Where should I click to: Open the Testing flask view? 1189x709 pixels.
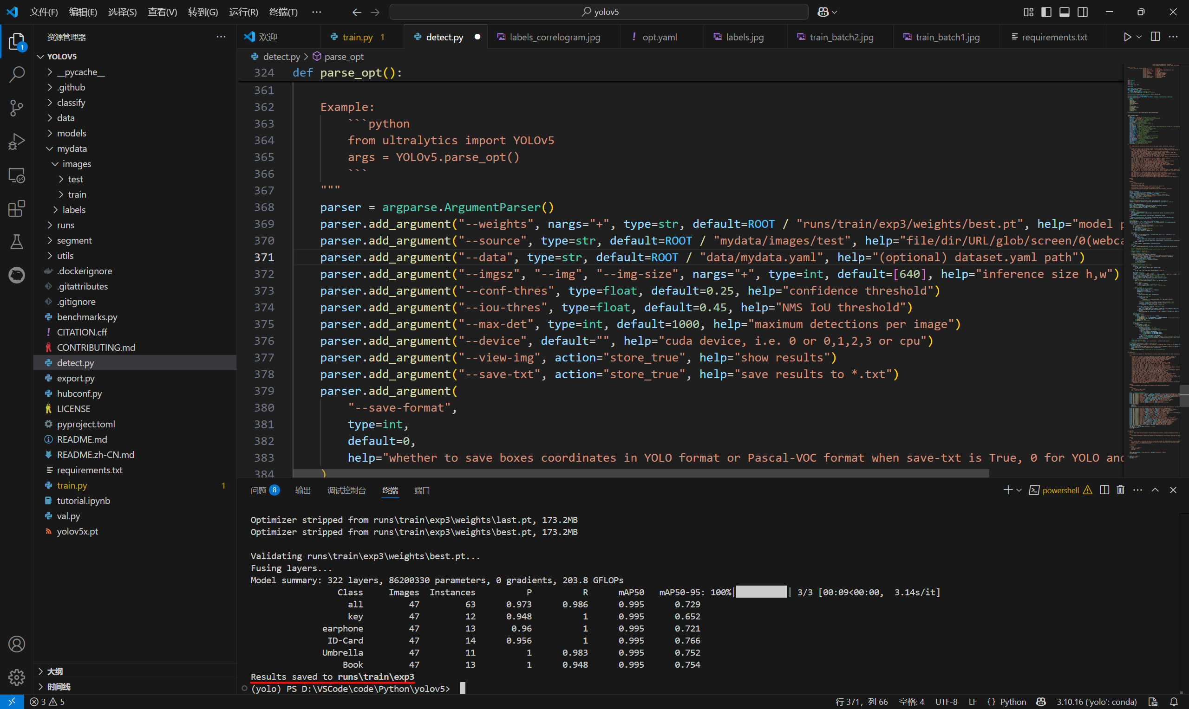click(x=17, y=242)
